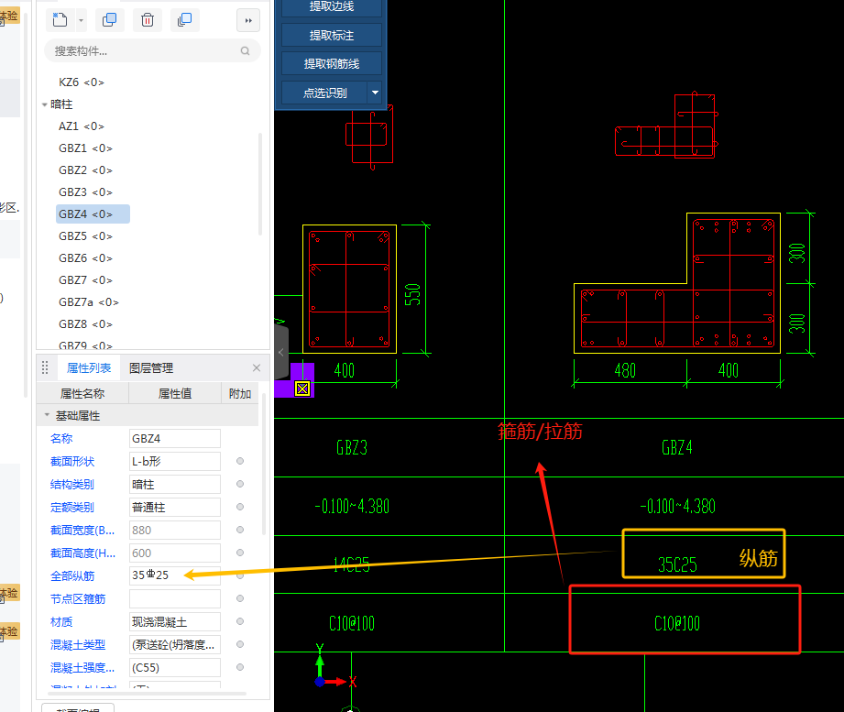Screen dimensions: 844x712
Task: Click the yellow crossed-box marker icon
Action: [302, 389]
